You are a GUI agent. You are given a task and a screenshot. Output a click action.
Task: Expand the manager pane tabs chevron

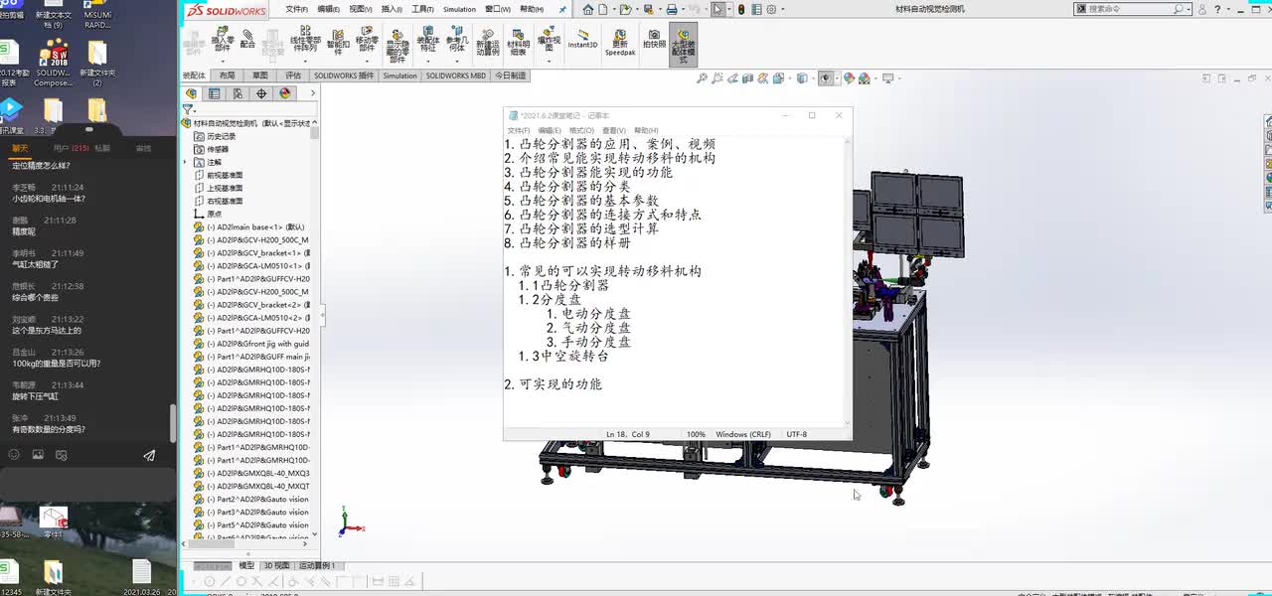coord(313,93)
